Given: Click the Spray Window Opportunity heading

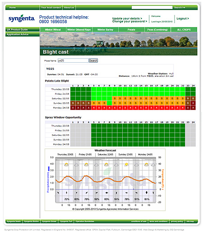Looking at the screenshot, I should [x=63, y=117].
